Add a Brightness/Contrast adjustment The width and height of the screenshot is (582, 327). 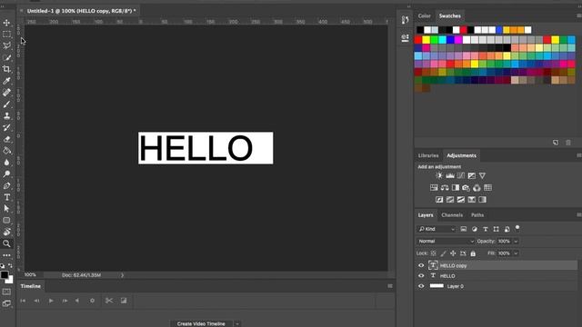pos(439,175)
